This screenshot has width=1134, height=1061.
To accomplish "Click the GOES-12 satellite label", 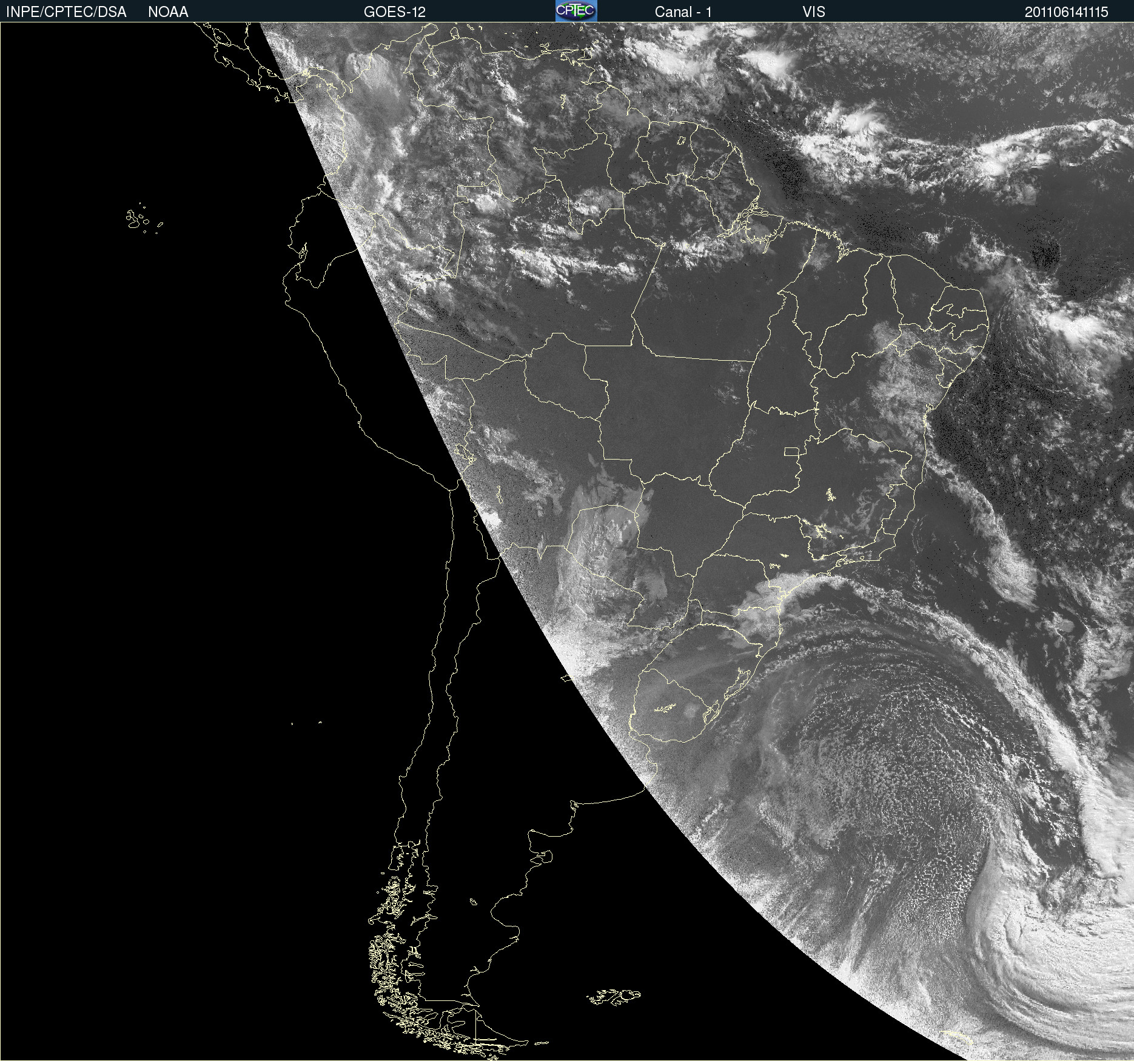I will [x=395, y=12].
